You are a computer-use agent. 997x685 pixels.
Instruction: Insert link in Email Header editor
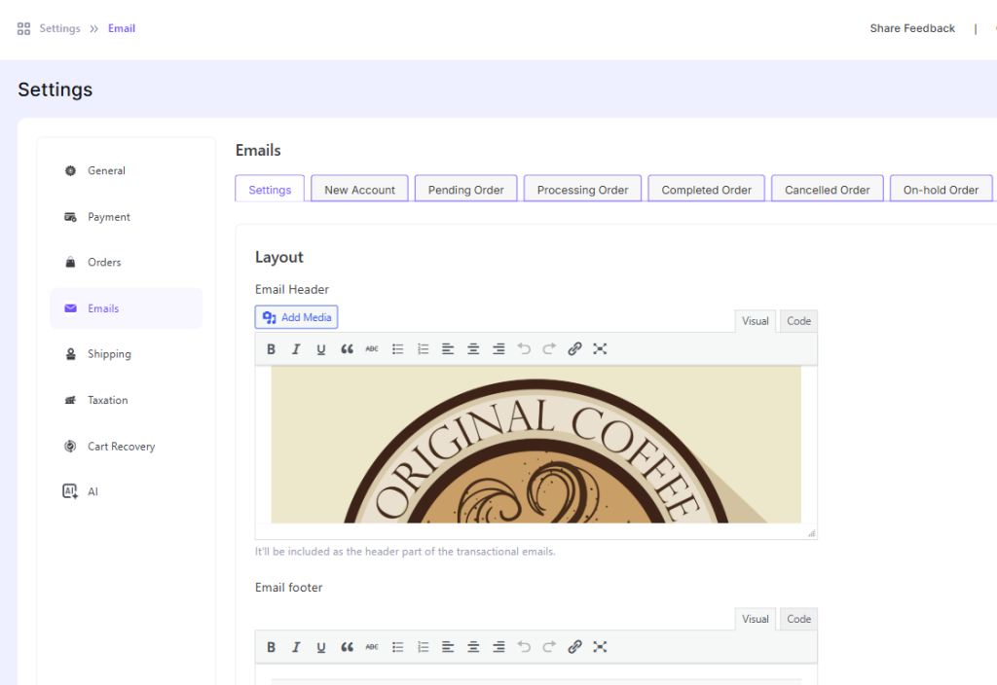click(574, 349)
